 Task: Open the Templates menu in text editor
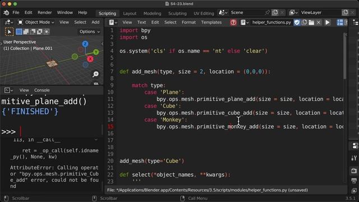point(211,22)
